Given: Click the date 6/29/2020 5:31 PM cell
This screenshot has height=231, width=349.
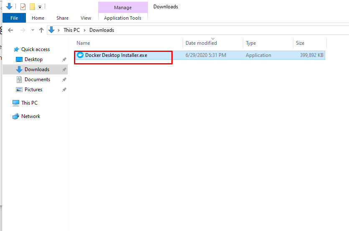Looking at the screenshot, I should pyautogui.click(x=206, y=55).
